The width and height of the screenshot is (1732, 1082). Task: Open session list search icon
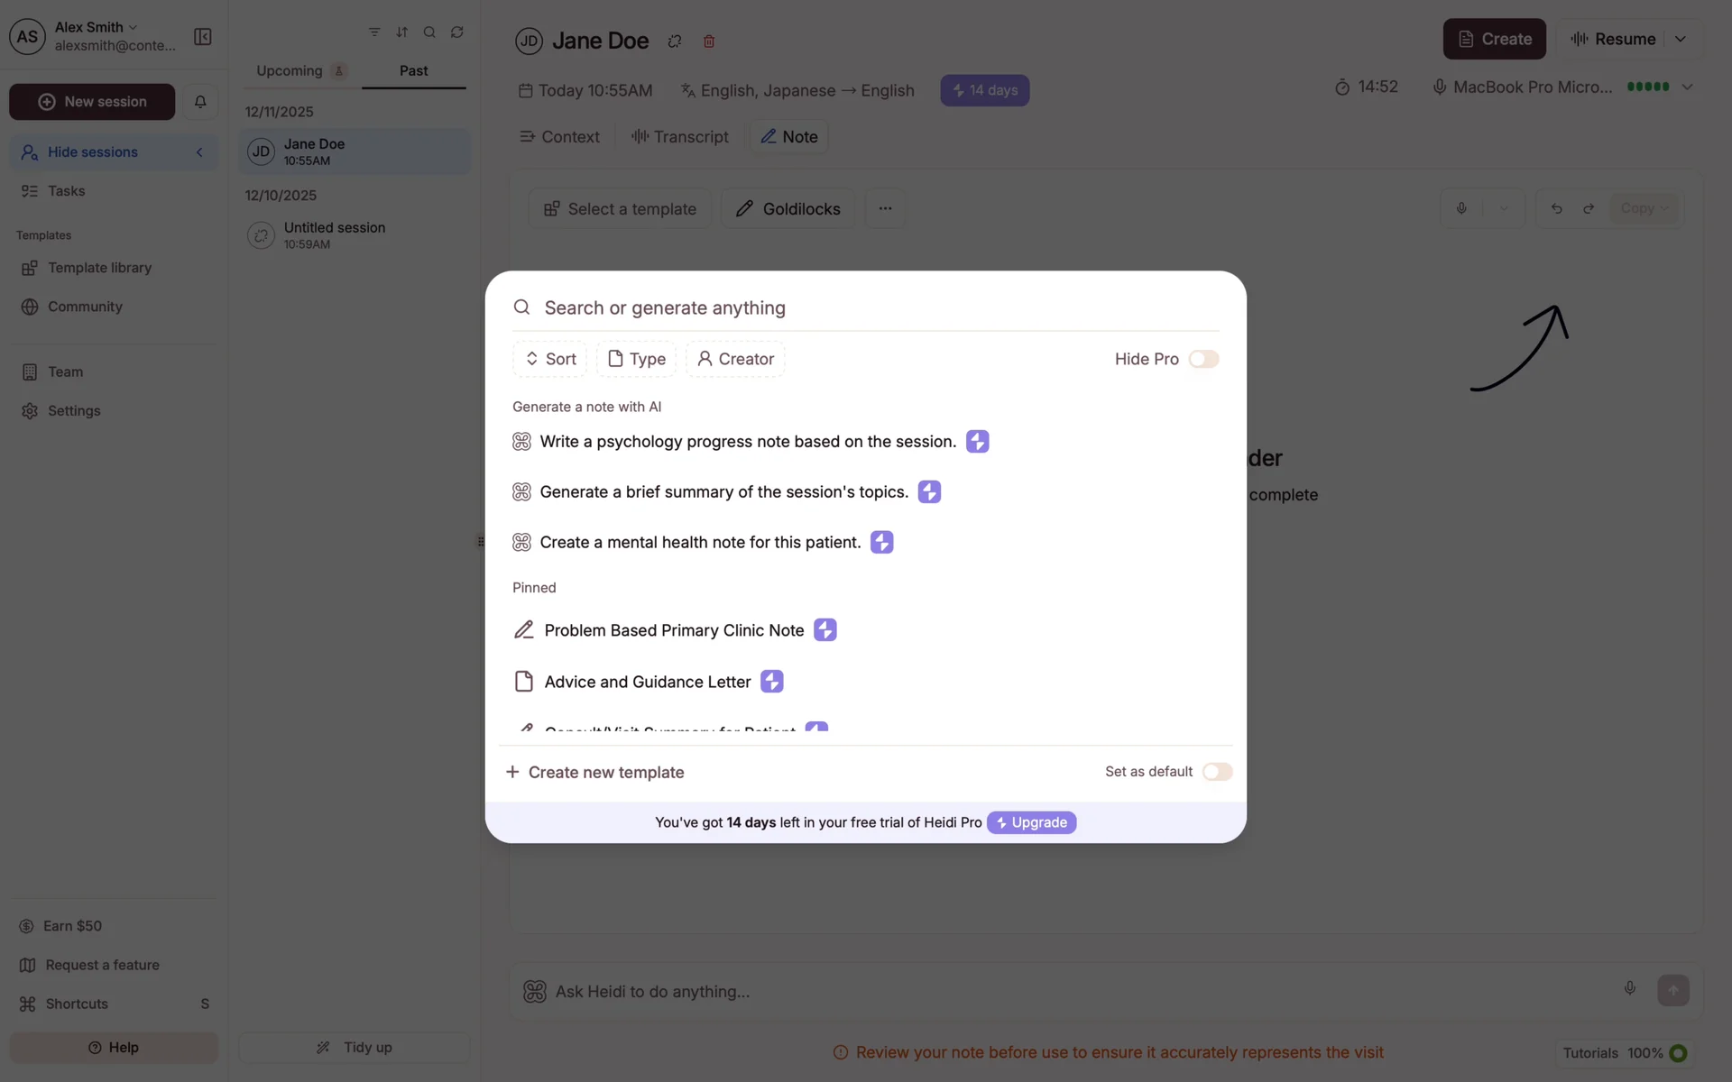pos(429,32)
